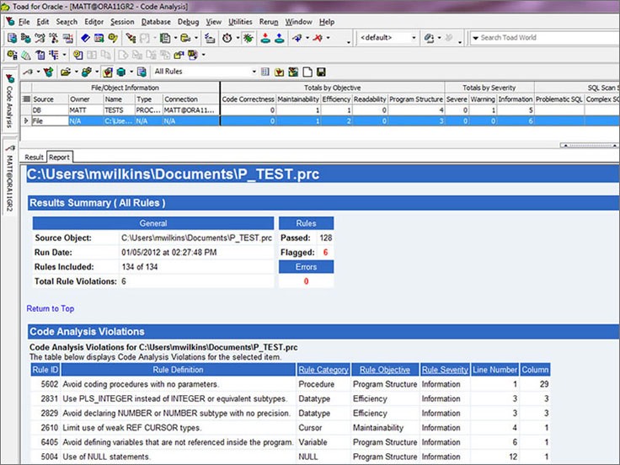The width and height of the screenshot is (620, 465).
Task: Click the Program Structure column header
Action: (x=416, y=99)
